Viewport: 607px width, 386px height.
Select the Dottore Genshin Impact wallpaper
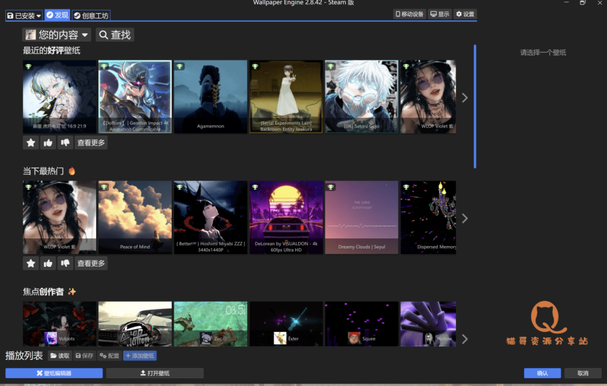click(135, 97)
